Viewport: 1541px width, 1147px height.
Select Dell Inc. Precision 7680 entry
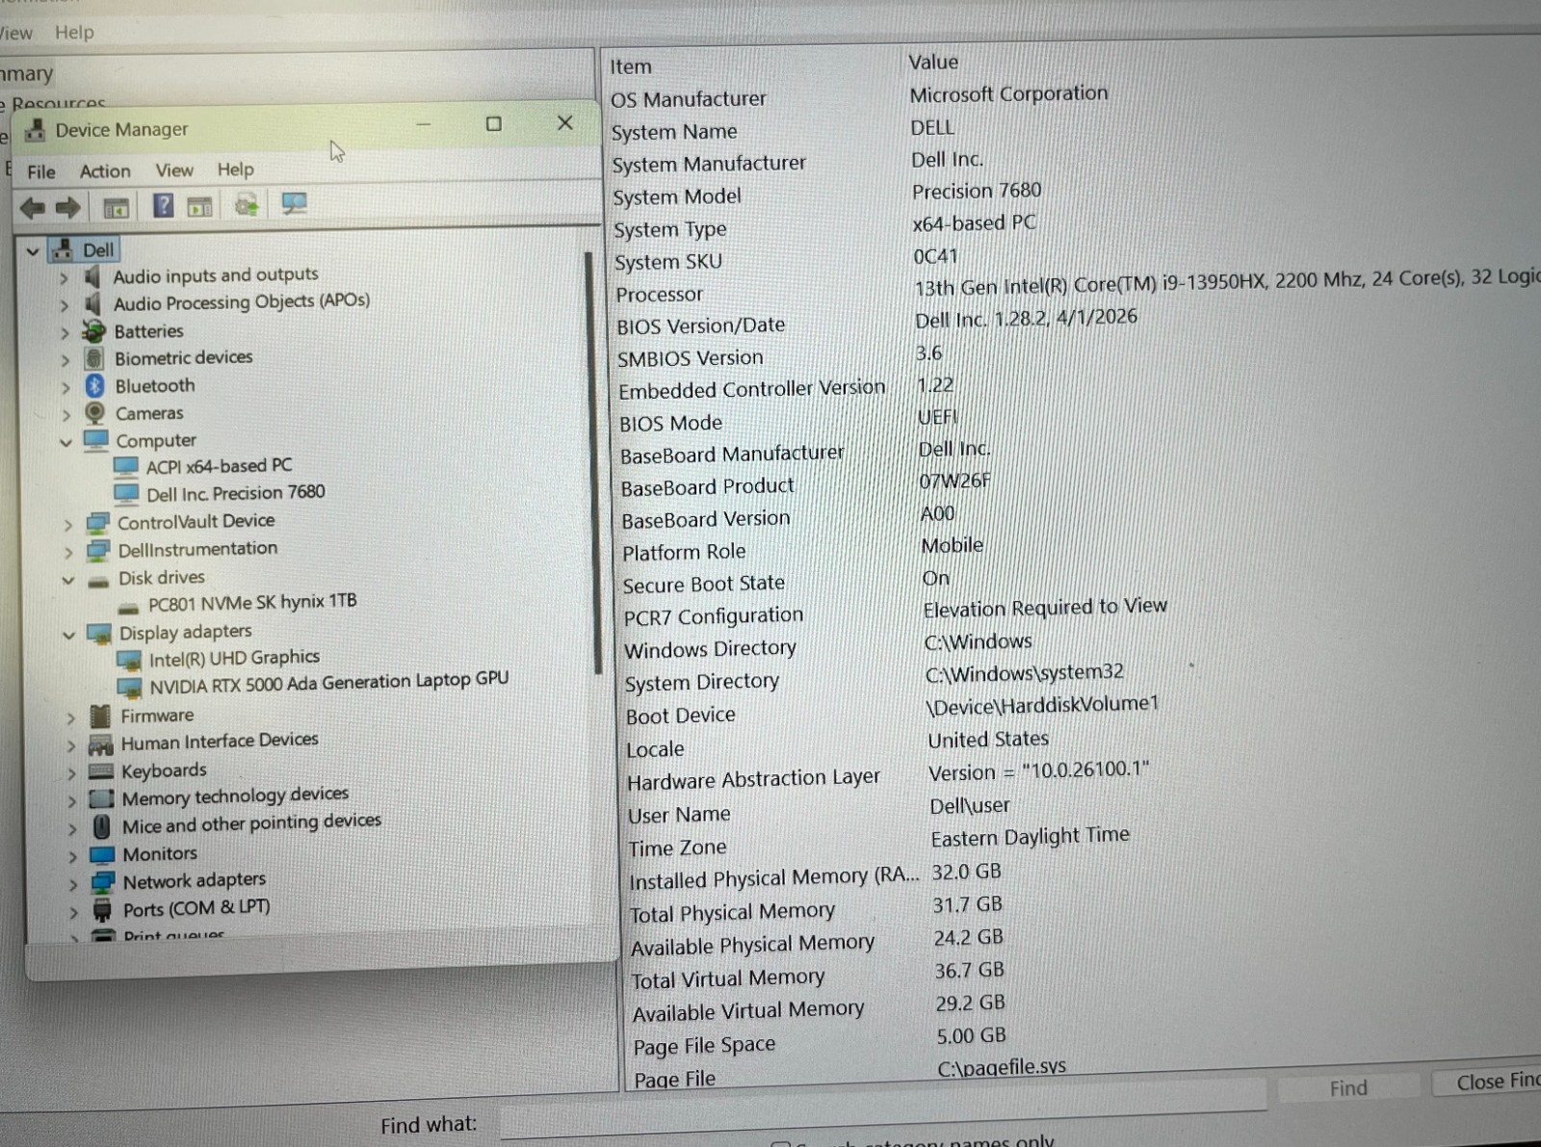[236, 493]
